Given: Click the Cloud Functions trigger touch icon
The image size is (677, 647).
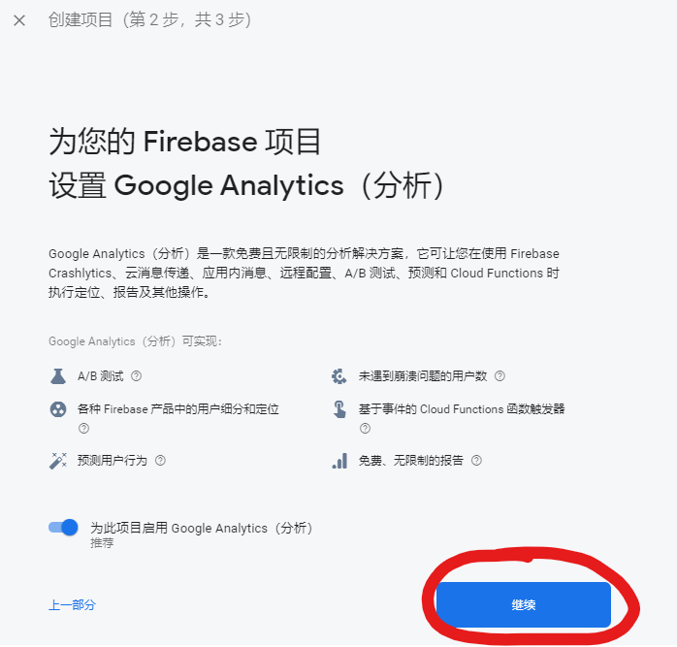Looking at the screenshot, I should (x=338, y=409).
